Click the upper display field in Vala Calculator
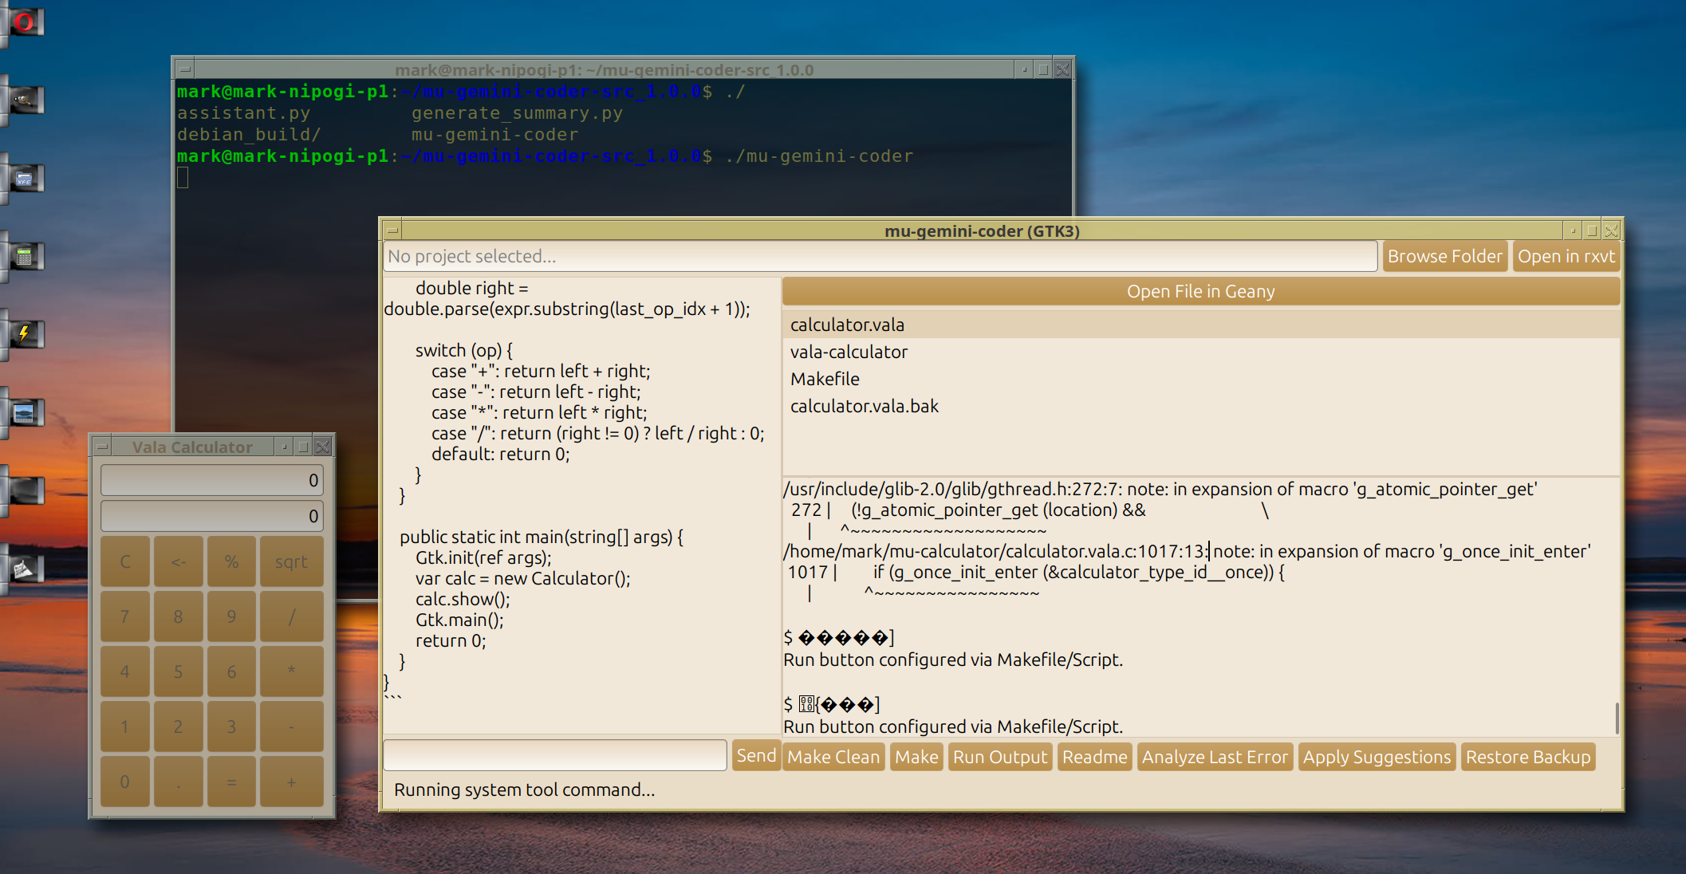This screenshot has width=1686, height=874. click(212, 480)
